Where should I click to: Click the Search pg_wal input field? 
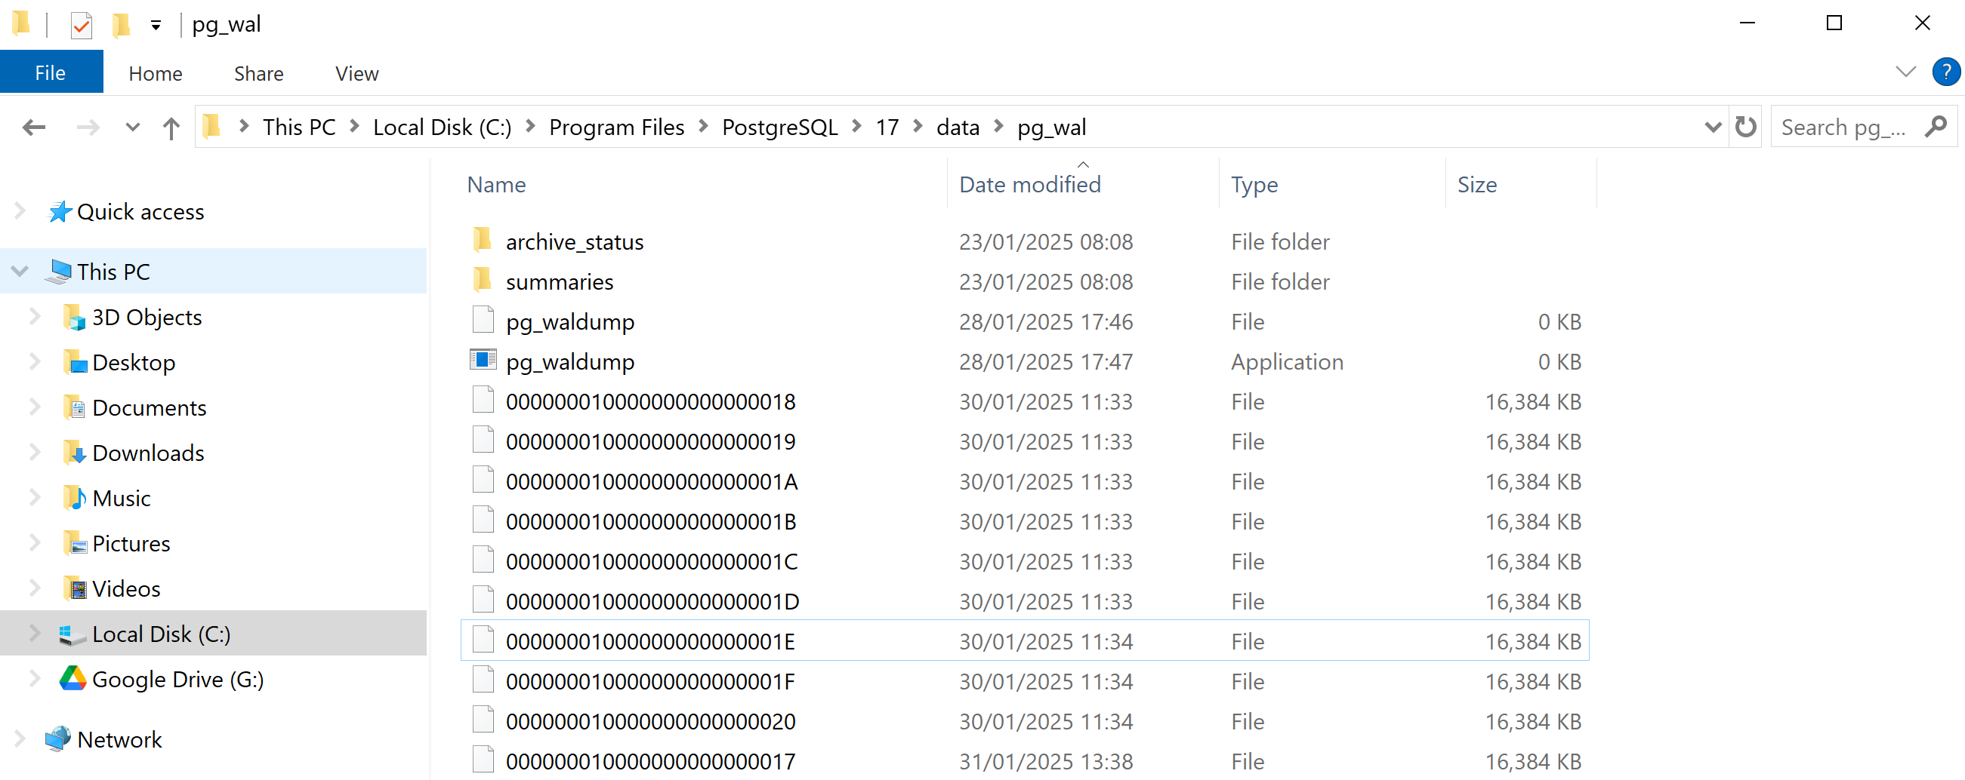(x=1843, y=127)
